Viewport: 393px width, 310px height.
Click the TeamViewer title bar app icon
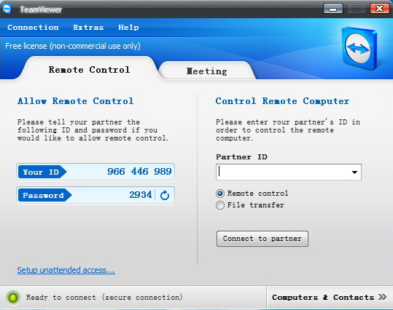point(7,9)
